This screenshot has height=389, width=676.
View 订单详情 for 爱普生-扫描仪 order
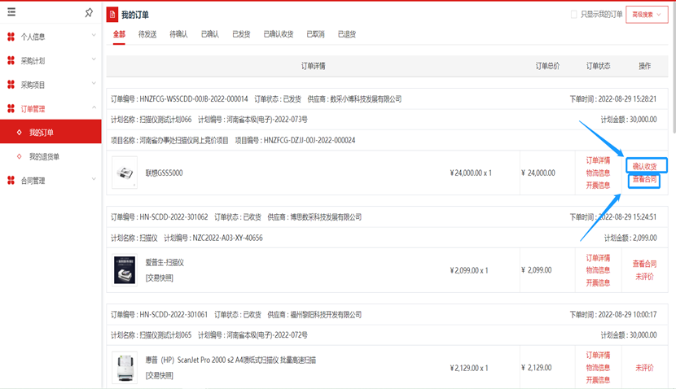598,258
